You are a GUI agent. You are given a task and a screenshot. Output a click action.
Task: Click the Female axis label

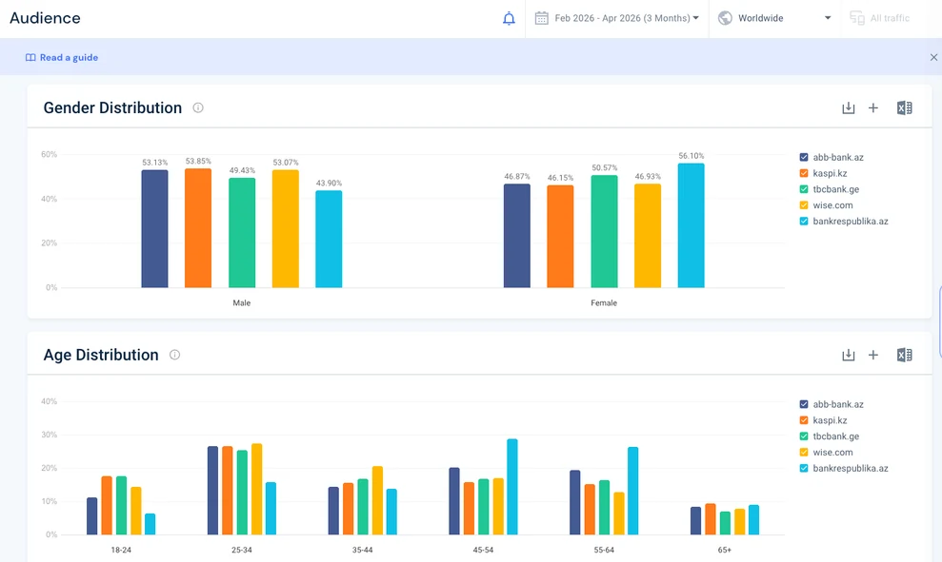604,303
